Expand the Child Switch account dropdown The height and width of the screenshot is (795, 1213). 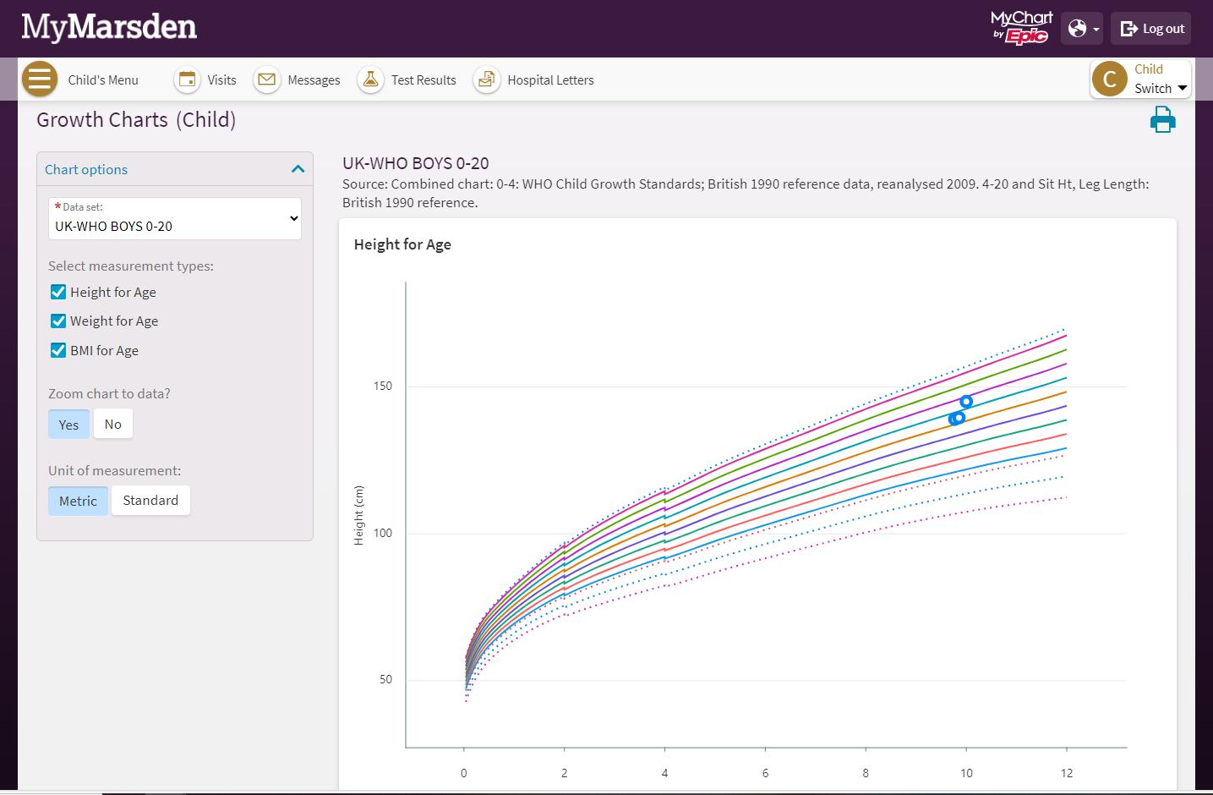1140,79
